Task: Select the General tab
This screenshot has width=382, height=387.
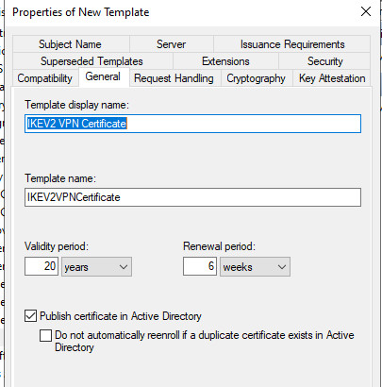Action: 104,76
